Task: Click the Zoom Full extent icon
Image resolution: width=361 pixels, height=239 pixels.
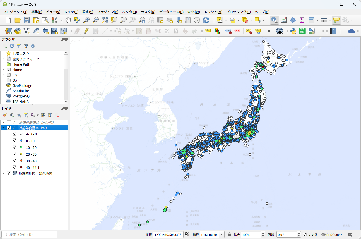Action: (x=105, y=20)
